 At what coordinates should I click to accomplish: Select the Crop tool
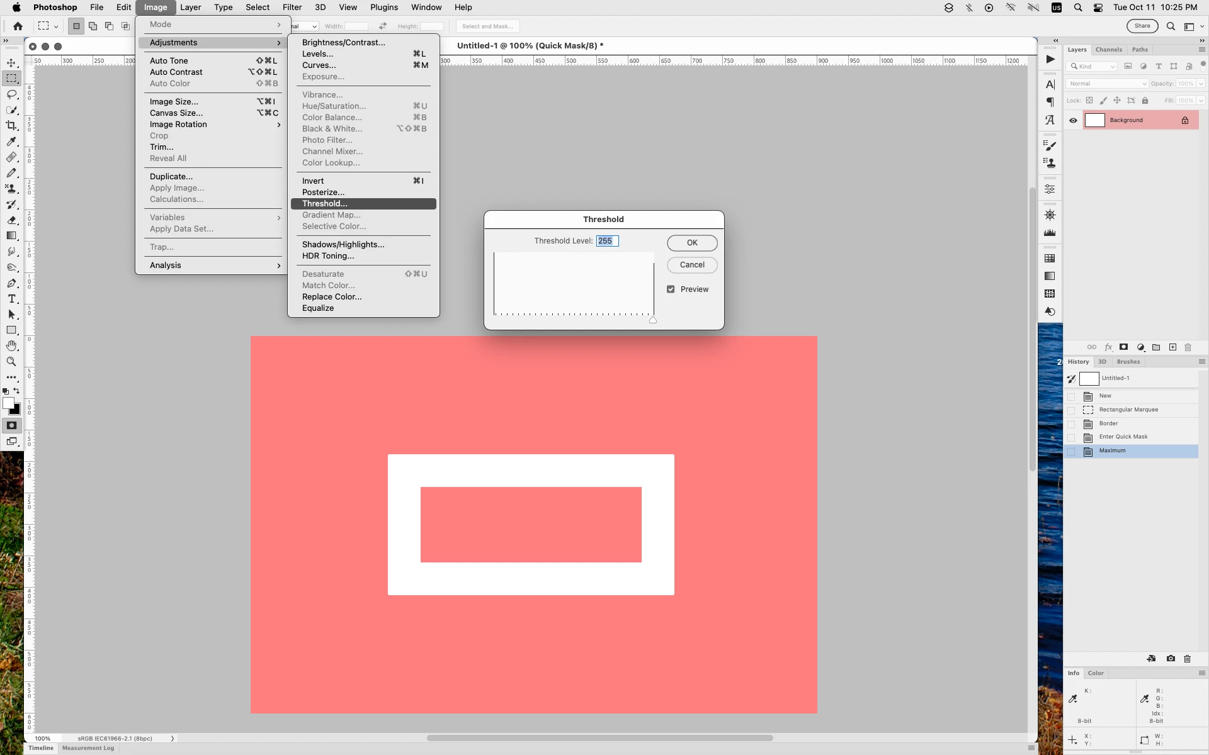(11, 126)
